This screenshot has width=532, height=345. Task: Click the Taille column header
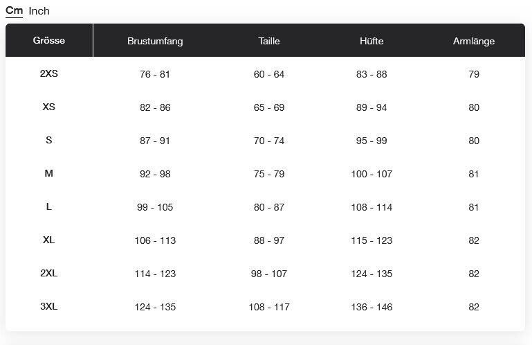(x=269, y=41)
